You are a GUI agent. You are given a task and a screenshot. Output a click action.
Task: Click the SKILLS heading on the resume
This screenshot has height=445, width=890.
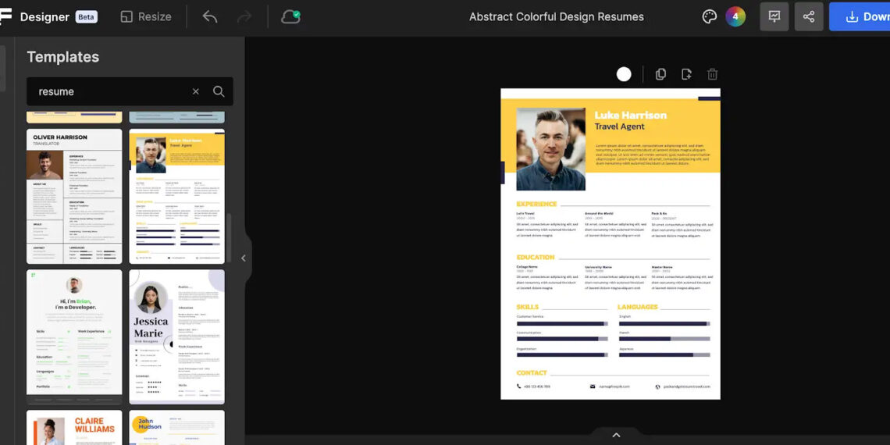click(x=527, y=307)
